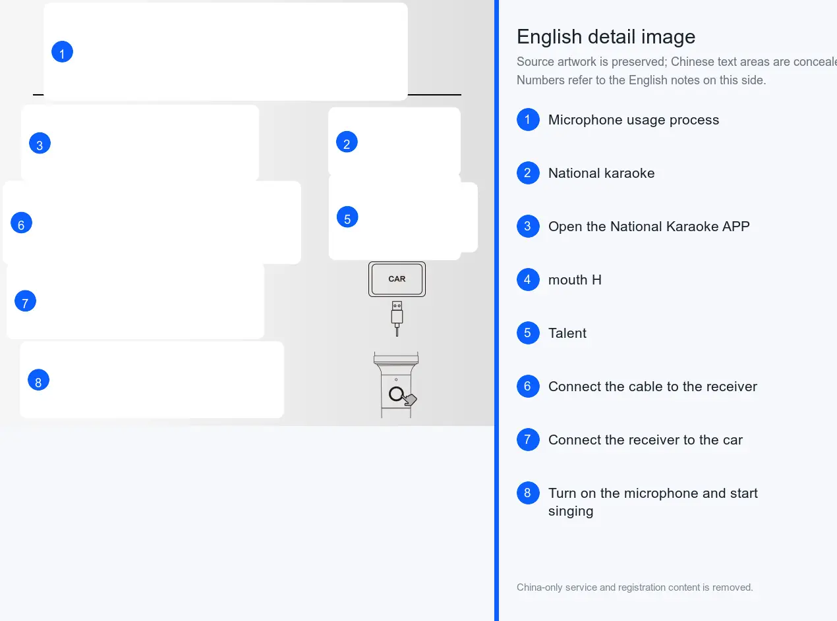The width and height of the screenshot is (837, 621).
Task: Click badge 2 beside 'National karaoke'
Action: (528, 173)
